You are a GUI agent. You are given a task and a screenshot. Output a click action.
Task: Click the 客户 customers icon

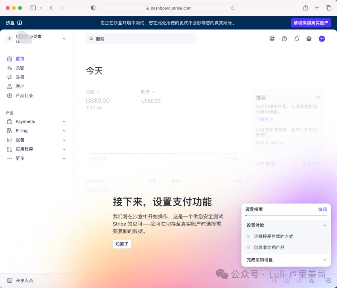(x=9, y=87)
